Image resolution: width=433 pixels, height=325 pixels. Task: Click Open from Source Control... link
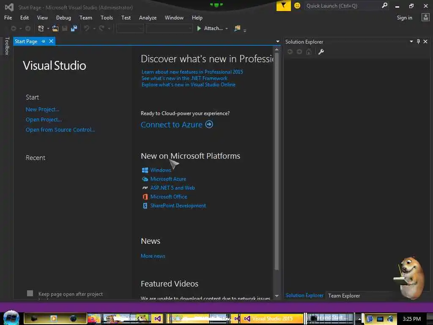[x=60, y=129]
